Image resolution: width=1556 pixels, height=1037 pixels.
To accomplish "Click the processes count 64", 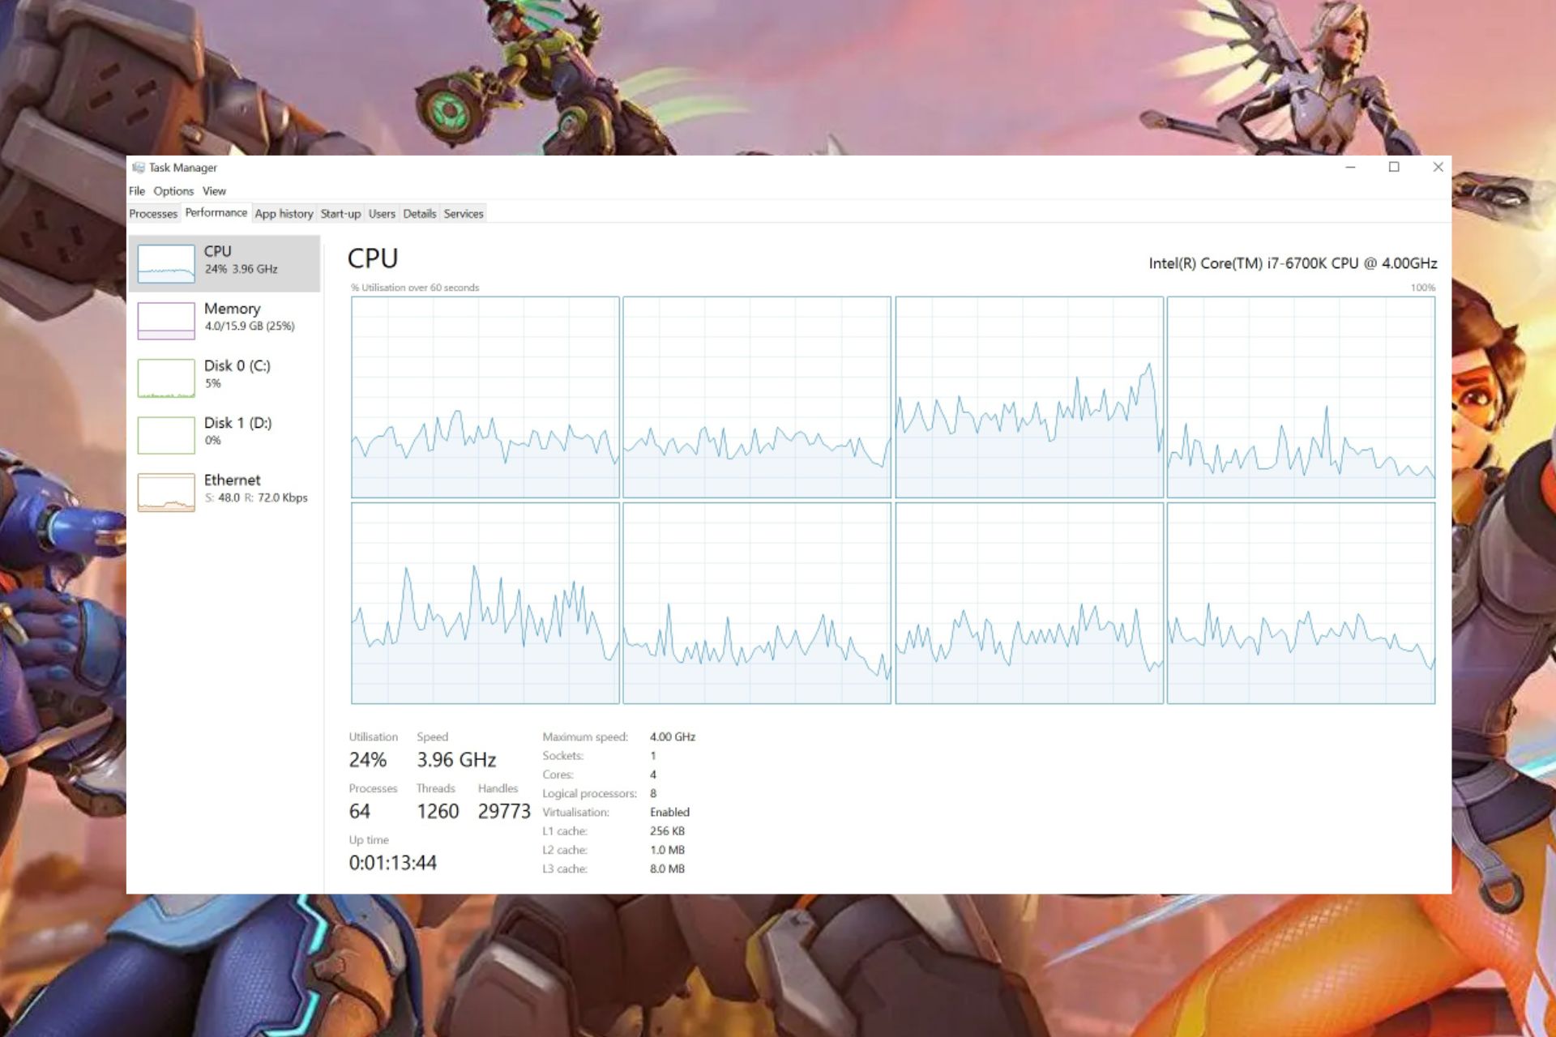I will point(359,812).
